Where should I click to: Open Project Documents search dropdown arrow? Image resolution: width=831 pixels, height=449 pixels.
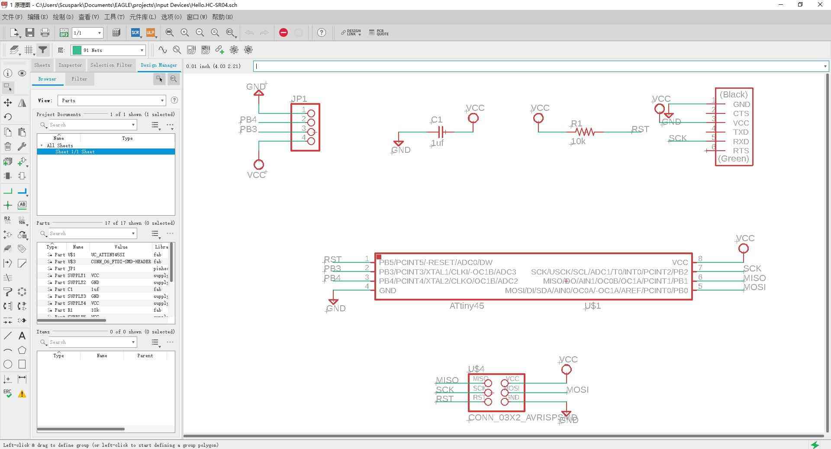tap(133, 125)
